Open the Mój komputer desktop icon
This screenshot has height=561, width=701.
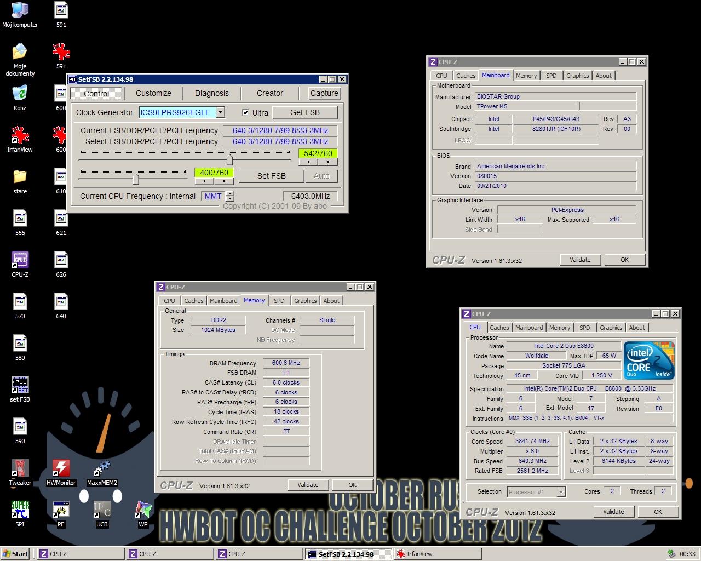20,15
